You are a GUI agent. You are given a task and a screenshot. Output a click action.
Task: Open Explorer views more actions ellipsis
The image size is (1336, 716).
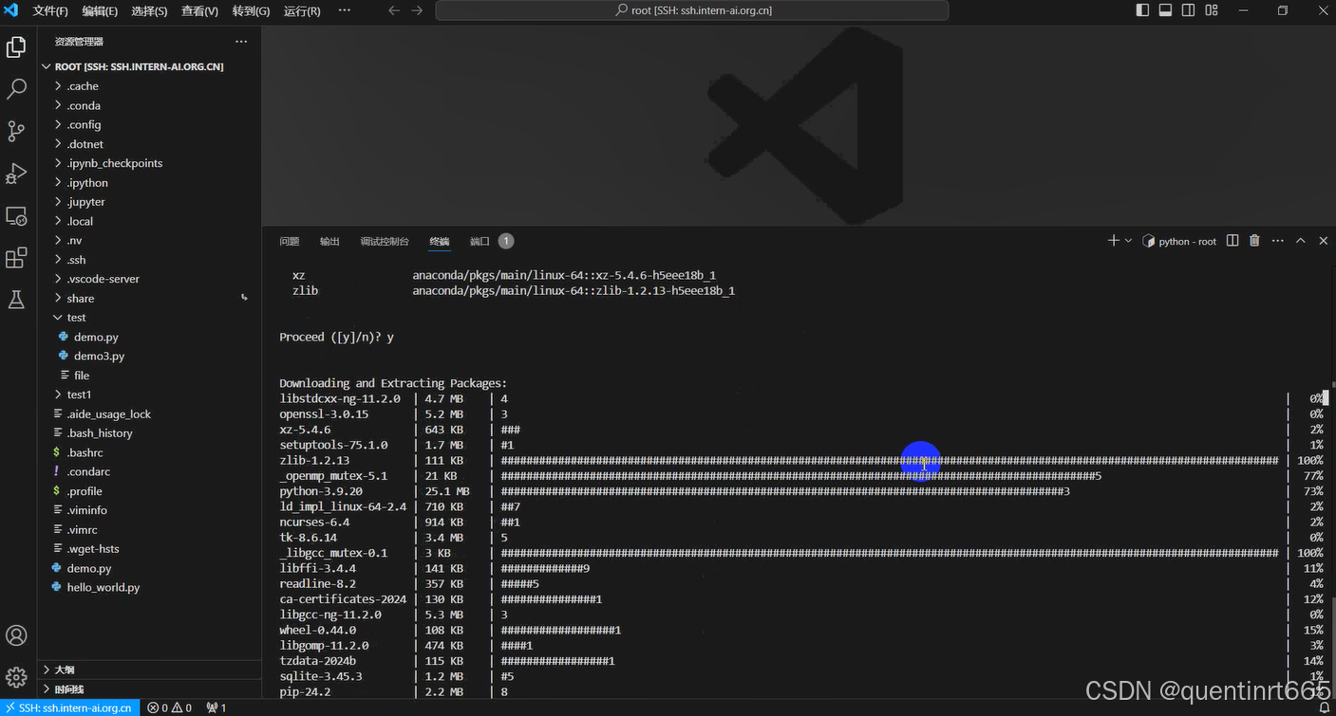[x=241, y=42]
